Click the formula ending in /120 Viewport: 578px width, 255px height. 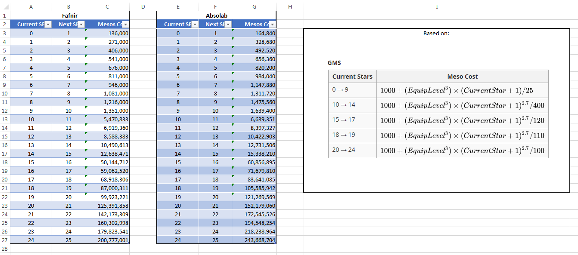tap(463, 120)
